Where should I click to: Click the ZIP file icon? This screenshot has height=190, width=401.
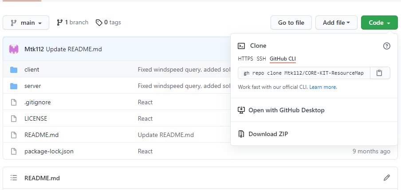pos(241,134)
